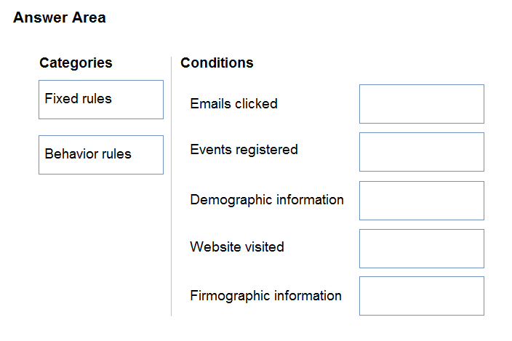This screenshot has height=341, width=512.
Task: Click the Conditions column heading
Action: point(217,63)
